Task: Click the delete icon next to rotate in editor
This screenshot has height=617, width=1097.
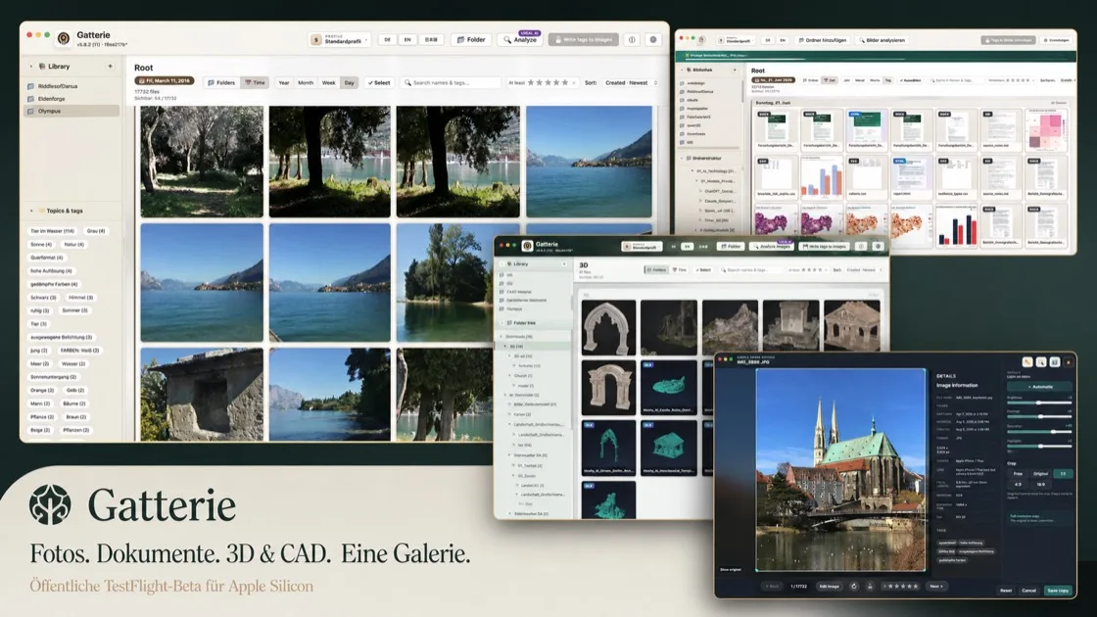Action: 870,587
